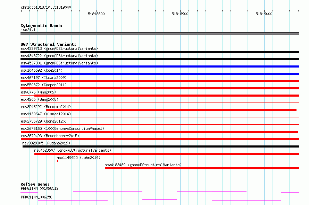The width and height of the screenshot is (309, 205).
Task: Open nsv4343722 (gnomADStructuralVariants) label
Action: tap(59, 56)
